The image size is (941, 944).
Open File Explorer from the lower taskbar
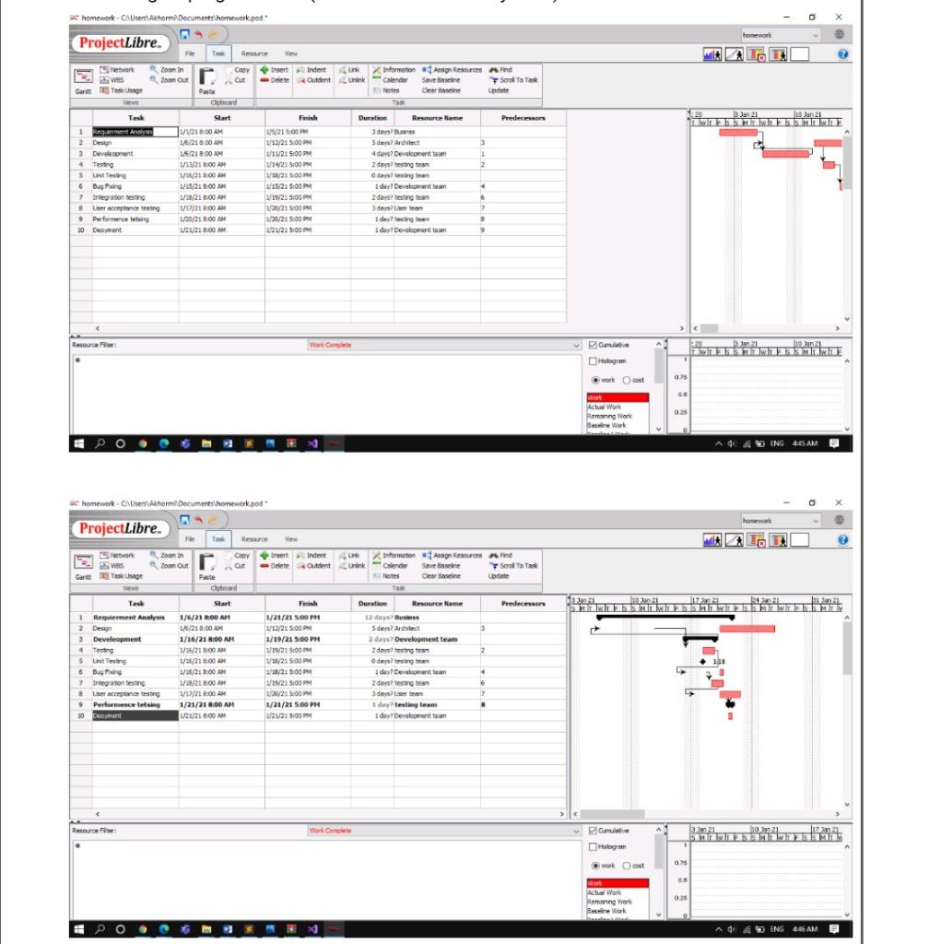206,929
